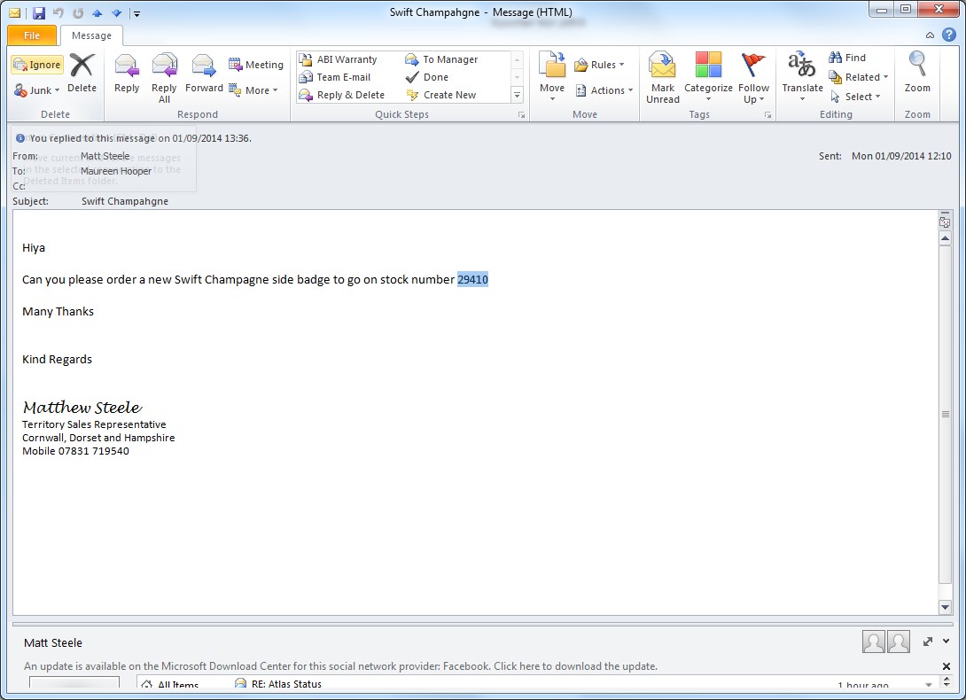Click recipient Maureen Hooper
This screenshot has height=700, width=966.
click(x=116, y=171)
